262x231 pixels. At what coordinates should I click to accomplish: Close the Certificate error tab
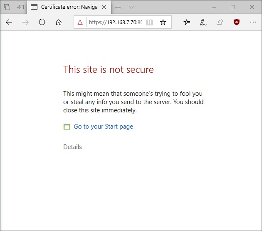pyautogui.click(x=104, y=7)
